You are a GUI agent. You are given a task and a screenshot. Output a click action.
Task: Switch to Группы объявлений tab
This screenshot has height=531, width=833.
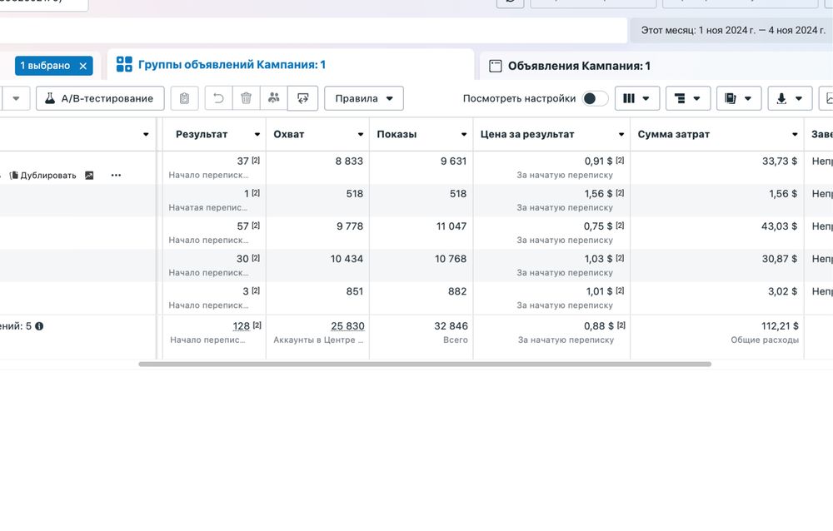tap(232, 65)
